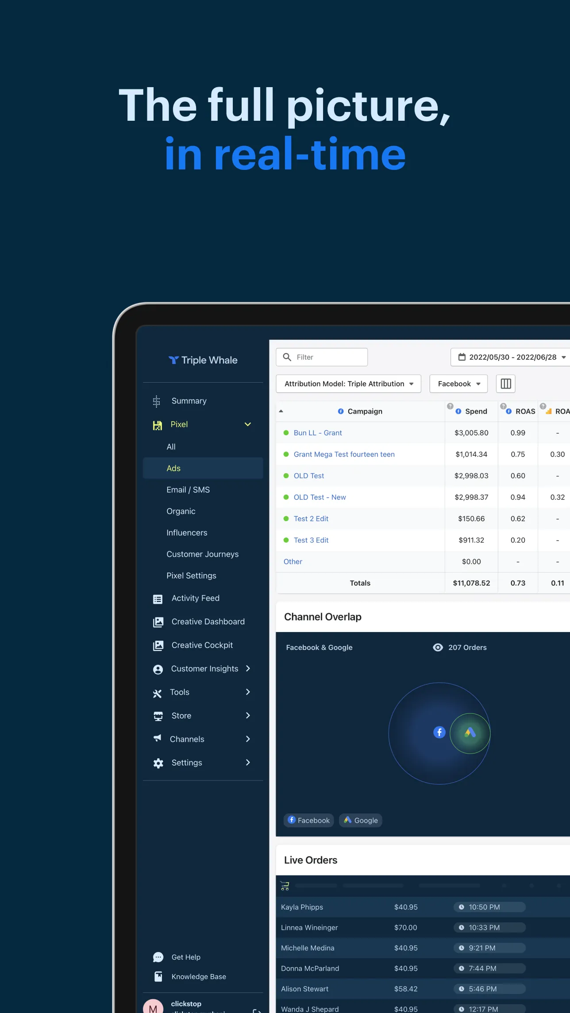The width and height of the screenshot is (570, 1013).
Task: Click the Pixel icon in sidebar
Action: point(157,425)
